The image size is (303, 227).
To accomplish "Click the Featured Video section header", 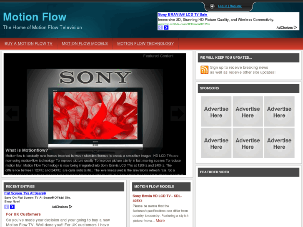I will [x=248, y=172].
